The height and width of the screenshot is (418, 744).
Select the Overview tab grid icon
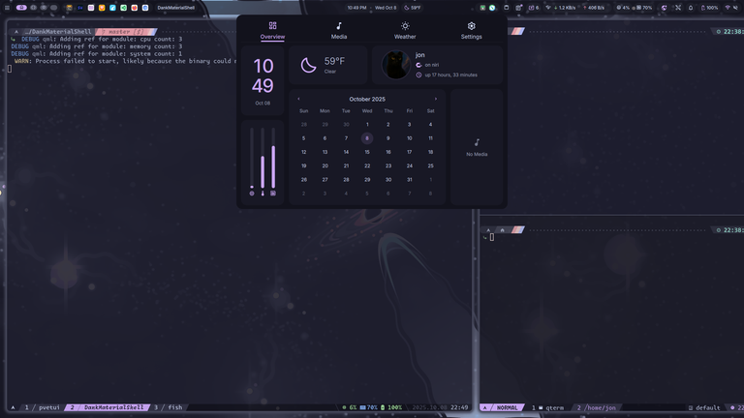[x=272, y=26]
